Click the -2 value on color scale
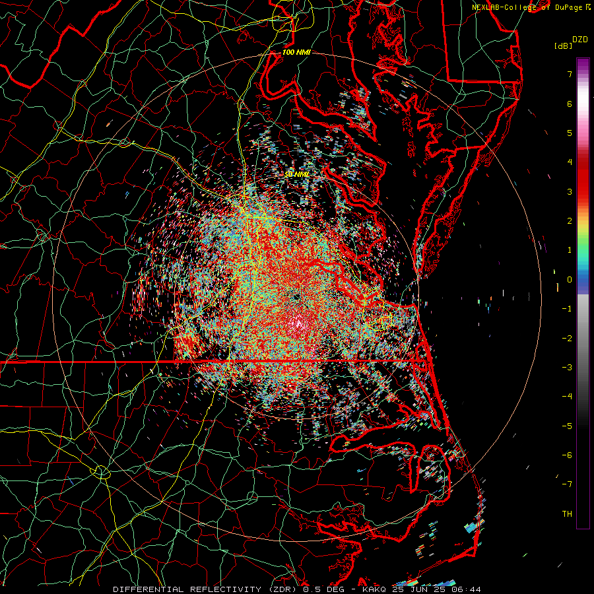The width and height of the screenshot is (594, 594). (567, 338)
